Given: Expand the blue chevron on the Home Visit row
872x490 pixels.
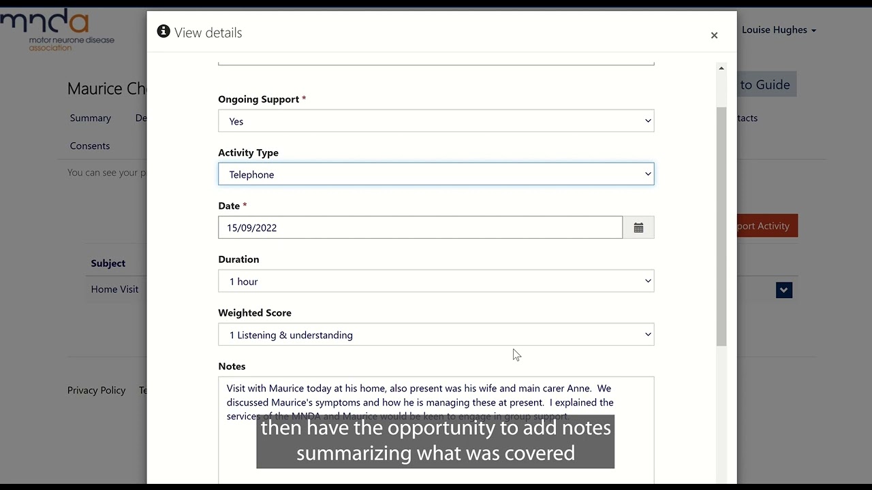Looking at the screenshot, I should (783, 290).
